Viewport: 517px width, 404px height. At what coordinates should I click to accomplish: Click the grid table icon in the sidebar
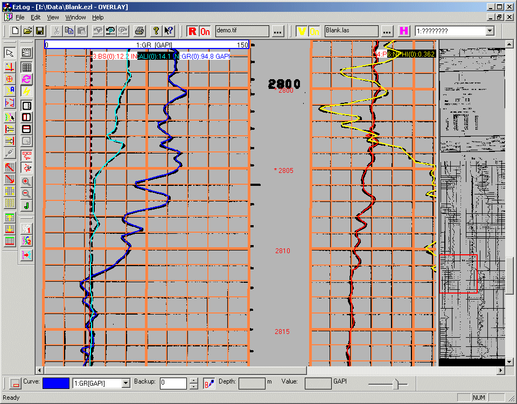26,67
